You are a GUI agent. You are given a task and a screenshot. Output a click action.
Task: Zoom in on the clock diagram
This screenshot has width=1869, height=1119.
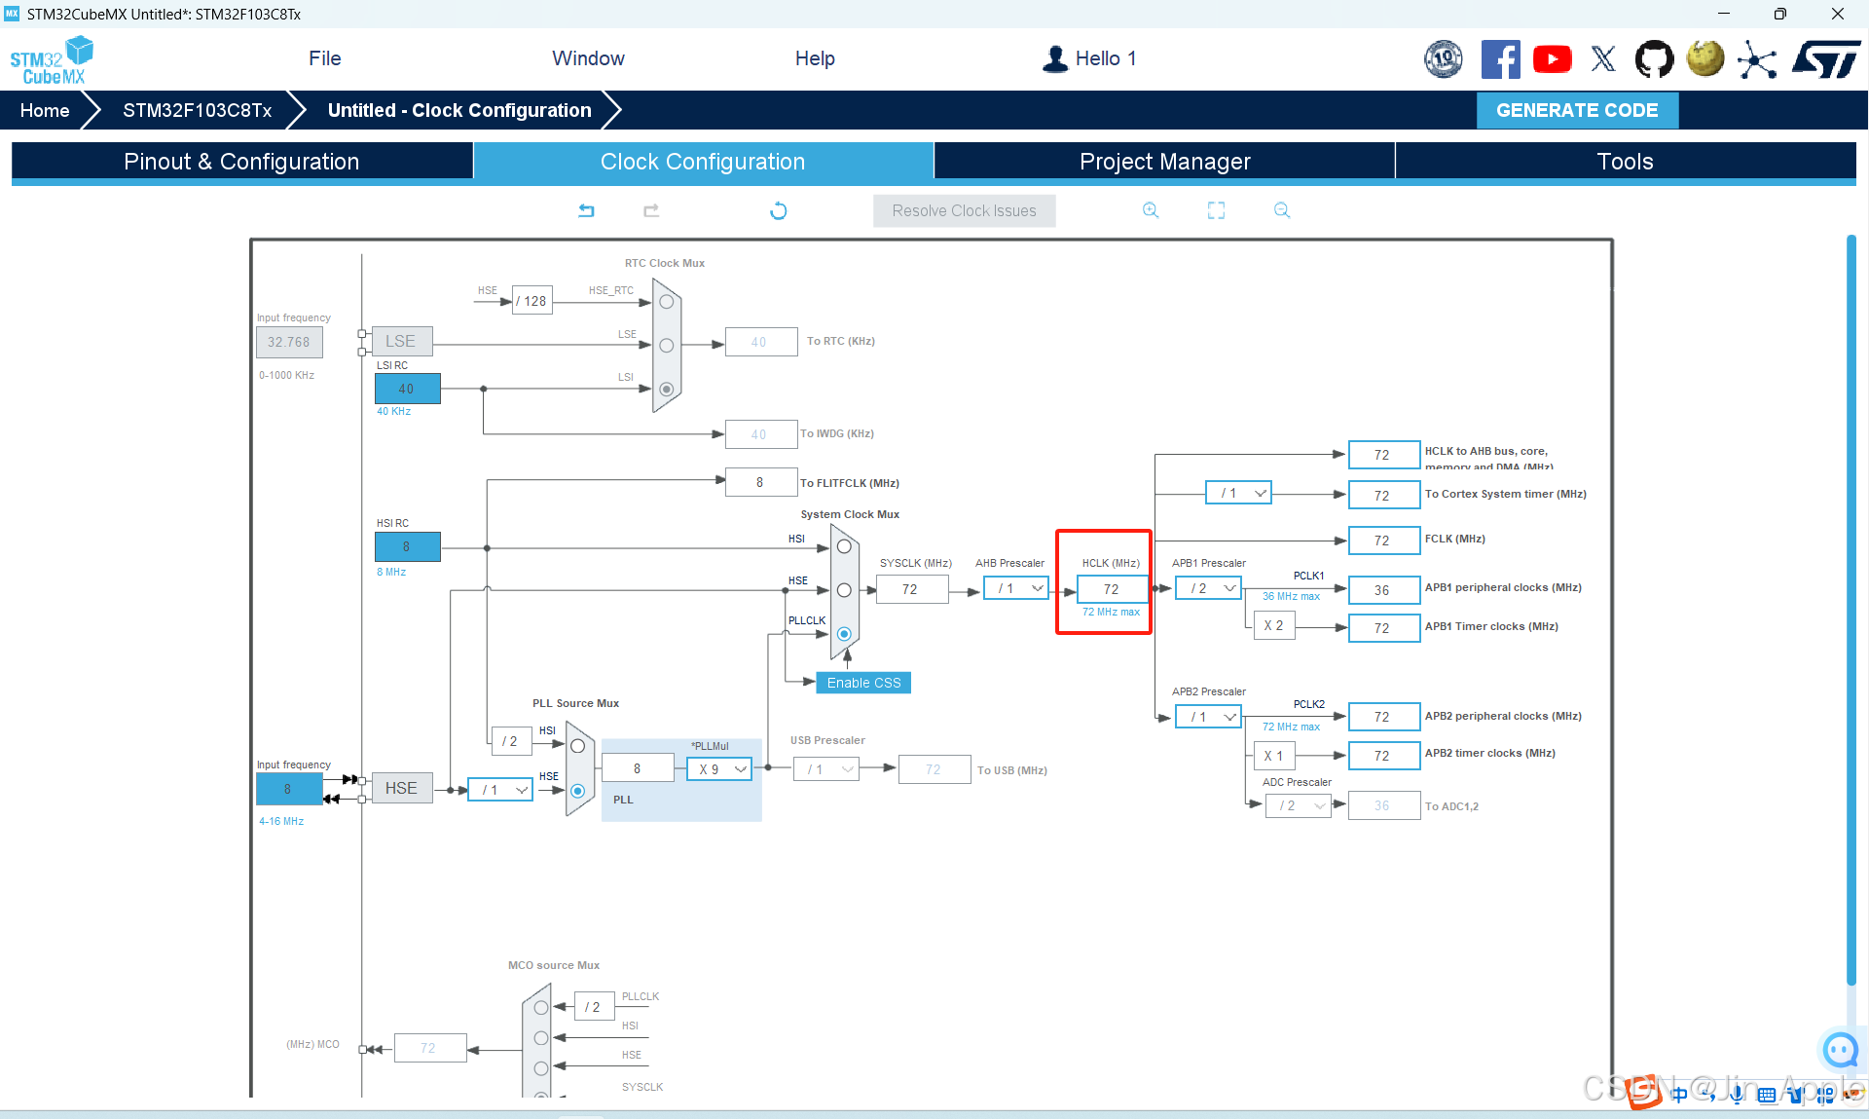1151,210
